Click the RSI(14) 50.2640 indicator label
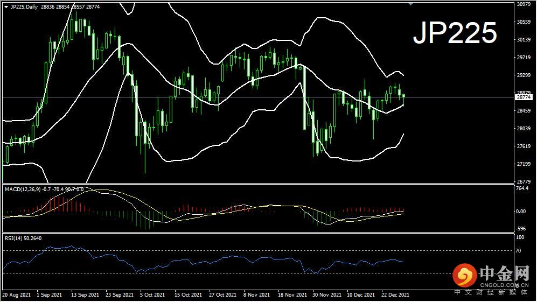 23,238
